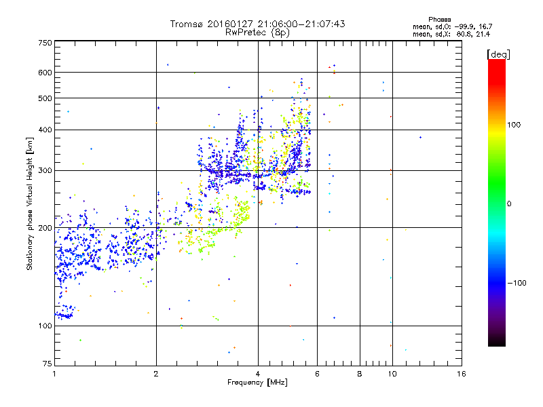Click the colorbar tick label '-100'
Viewport: 543px width, 407px height.
517,283
